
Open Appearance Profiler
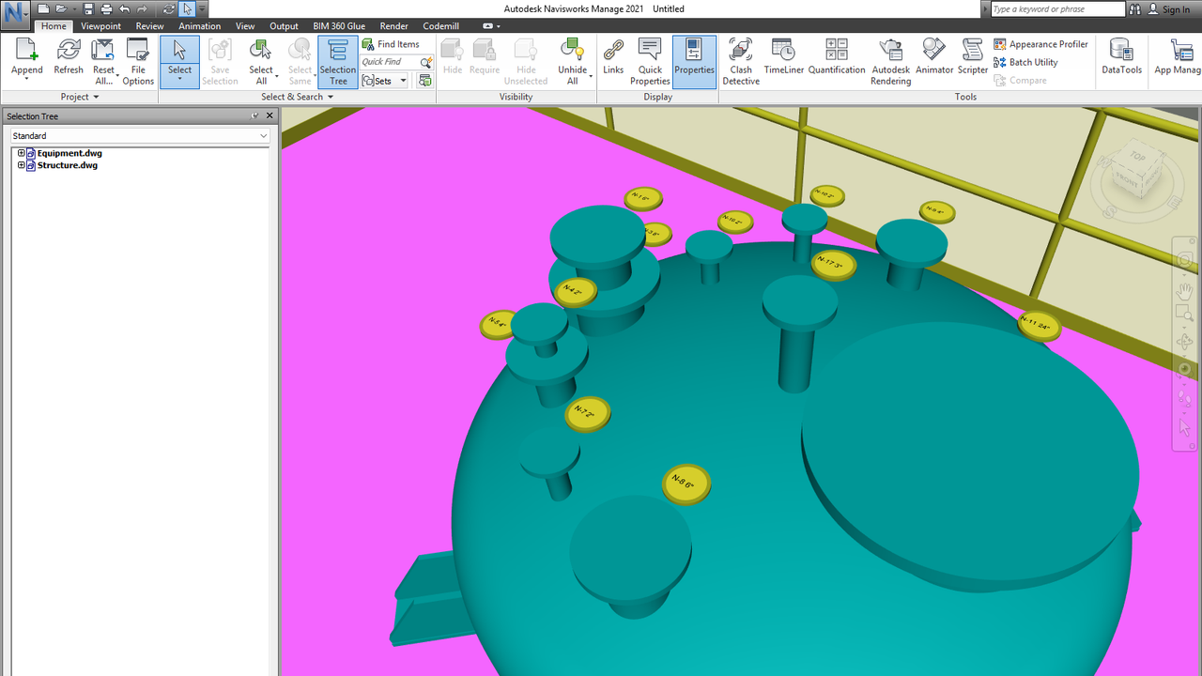[1040, 44]
